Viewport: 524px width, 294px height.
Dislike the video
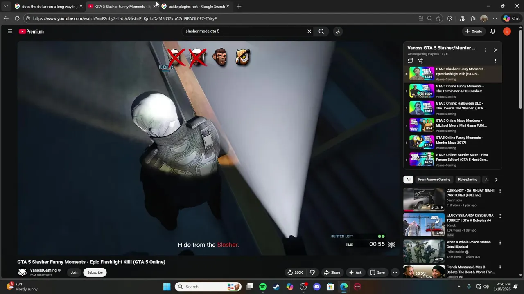[312, 272]
